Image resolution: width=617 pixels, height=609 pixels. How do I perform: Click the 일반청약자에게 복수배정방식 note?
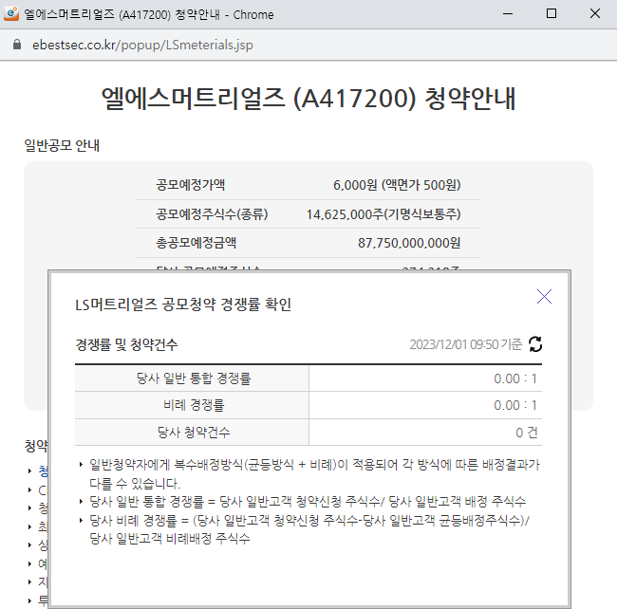pos(315,473)
